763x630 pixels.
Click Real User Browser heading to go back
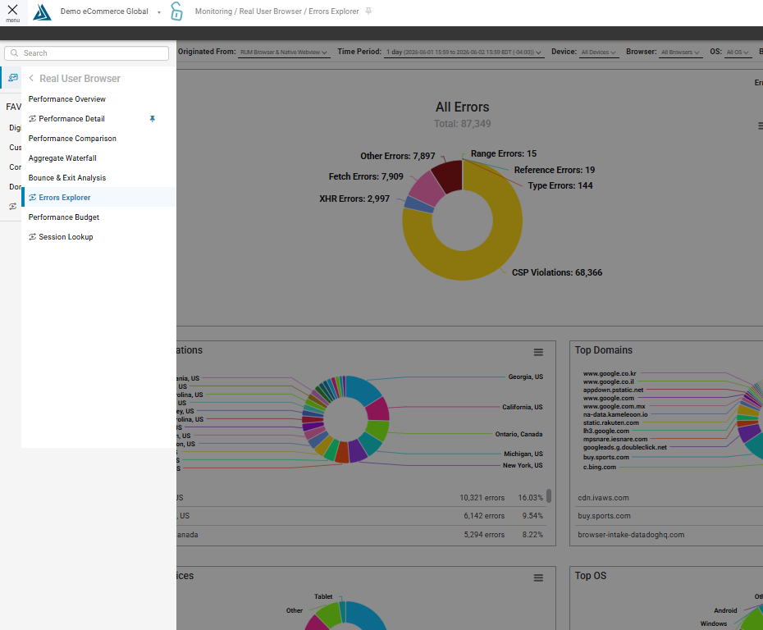click(x=80, y=78)
